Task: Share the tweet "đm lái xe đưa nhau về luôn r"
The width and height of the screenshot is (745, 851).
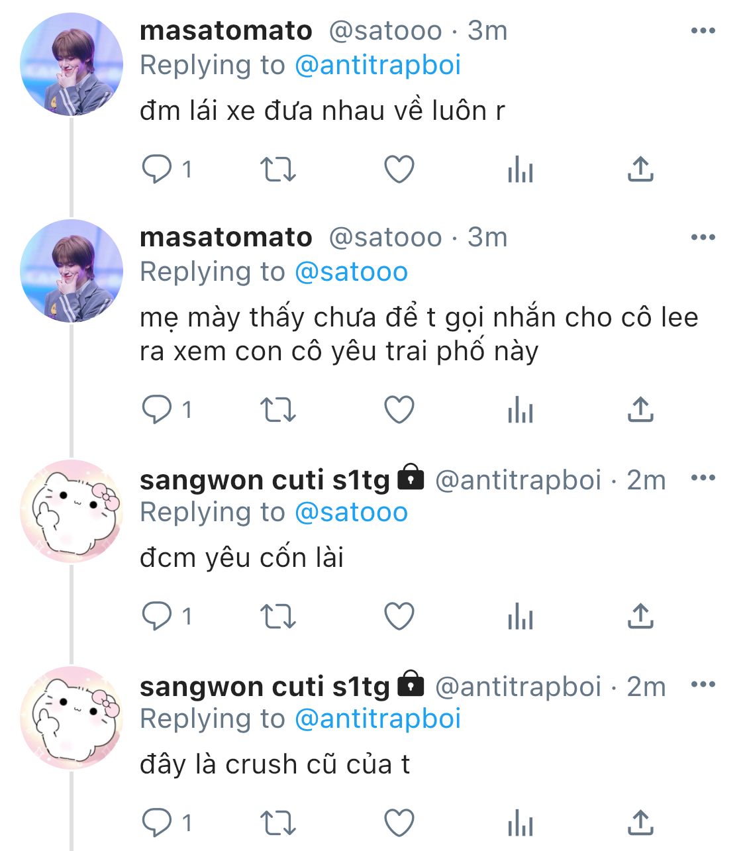Action: [x=640, y=169]
